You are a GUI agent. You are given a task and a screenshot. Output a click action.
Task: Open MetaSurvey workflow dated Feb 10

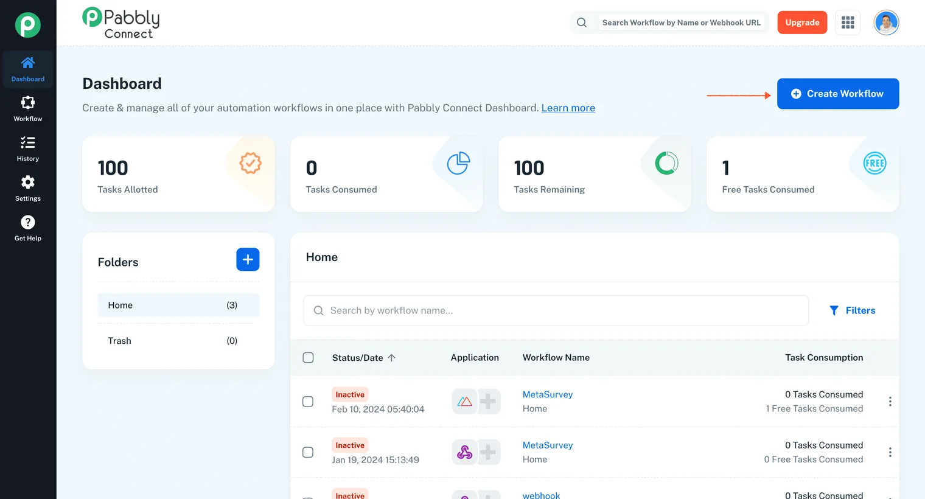coord(548,394)
